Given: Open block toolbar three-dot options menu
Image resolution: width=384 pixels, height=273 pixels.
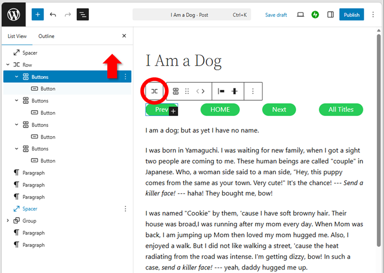Looking at the screenshot, I should pyautogui.click(x=253, y=91).
